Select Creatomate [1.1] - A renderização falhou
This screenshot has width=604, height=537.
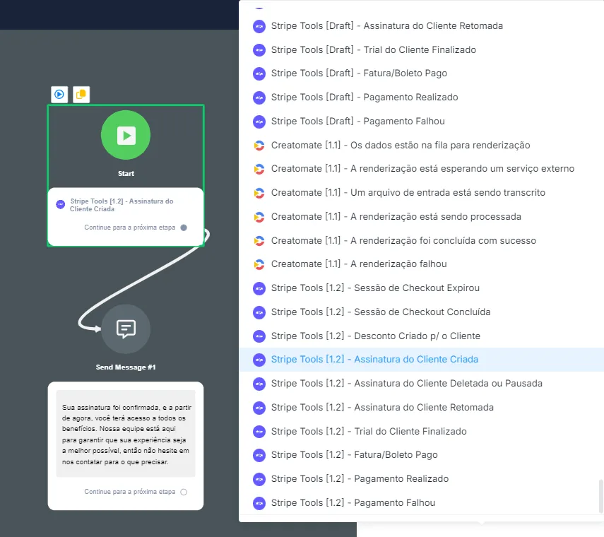(x=422, y=264)
